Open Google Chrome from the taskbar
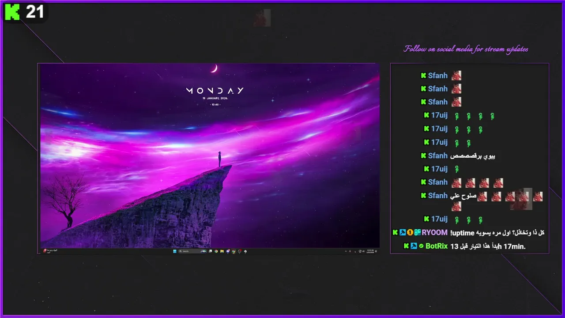This screenshot has width=565, height=318. 216,251
